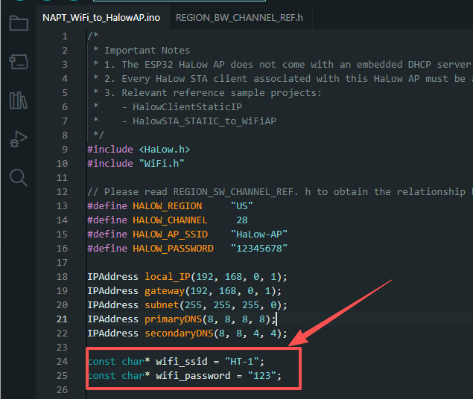This screenshot has height=399, width=473.
Task: Click the HALOW_CHANNEL value 28
Action: 242,220
